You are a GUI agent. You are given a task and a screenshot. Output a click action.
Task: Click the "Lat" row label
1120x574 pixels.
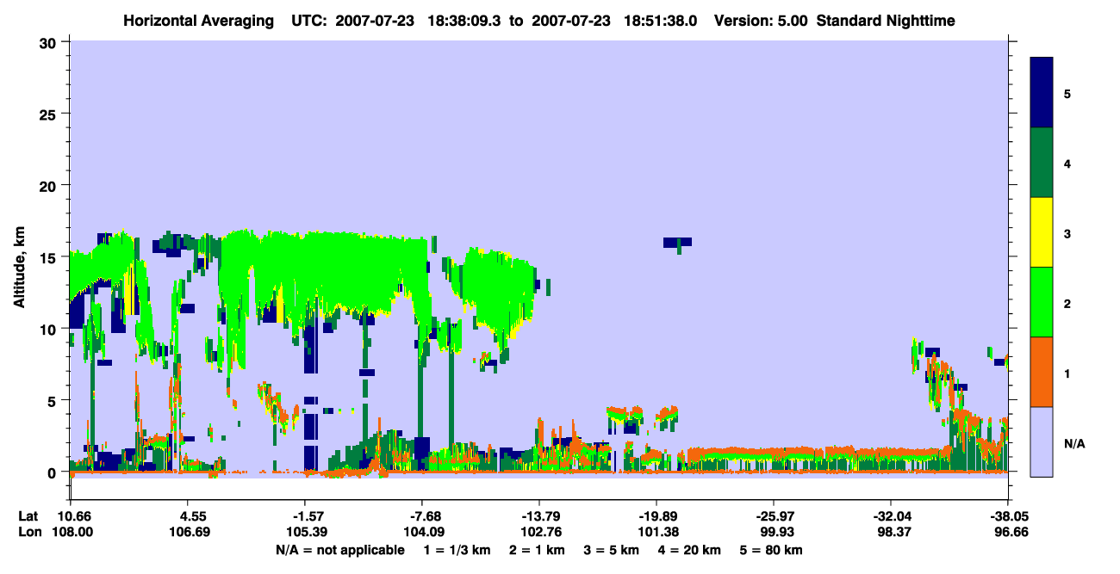[27, 516]
